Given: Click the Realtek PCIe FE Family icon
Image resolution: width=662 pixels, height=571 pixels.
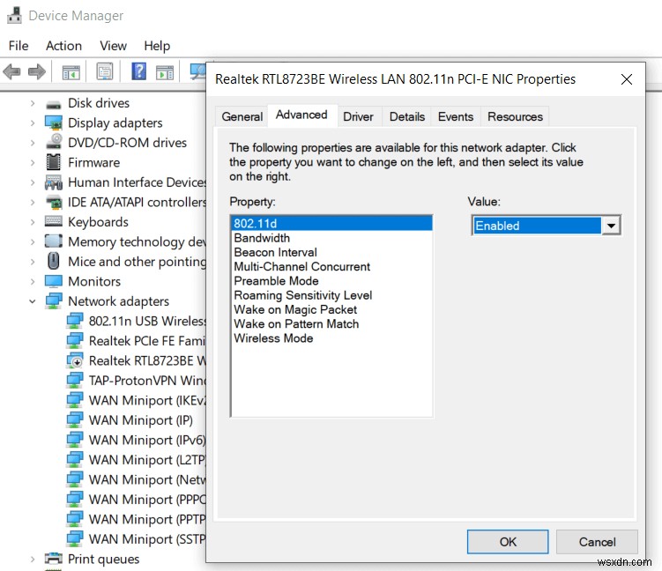Looking at the screenshot, I should tap(75, 341).
